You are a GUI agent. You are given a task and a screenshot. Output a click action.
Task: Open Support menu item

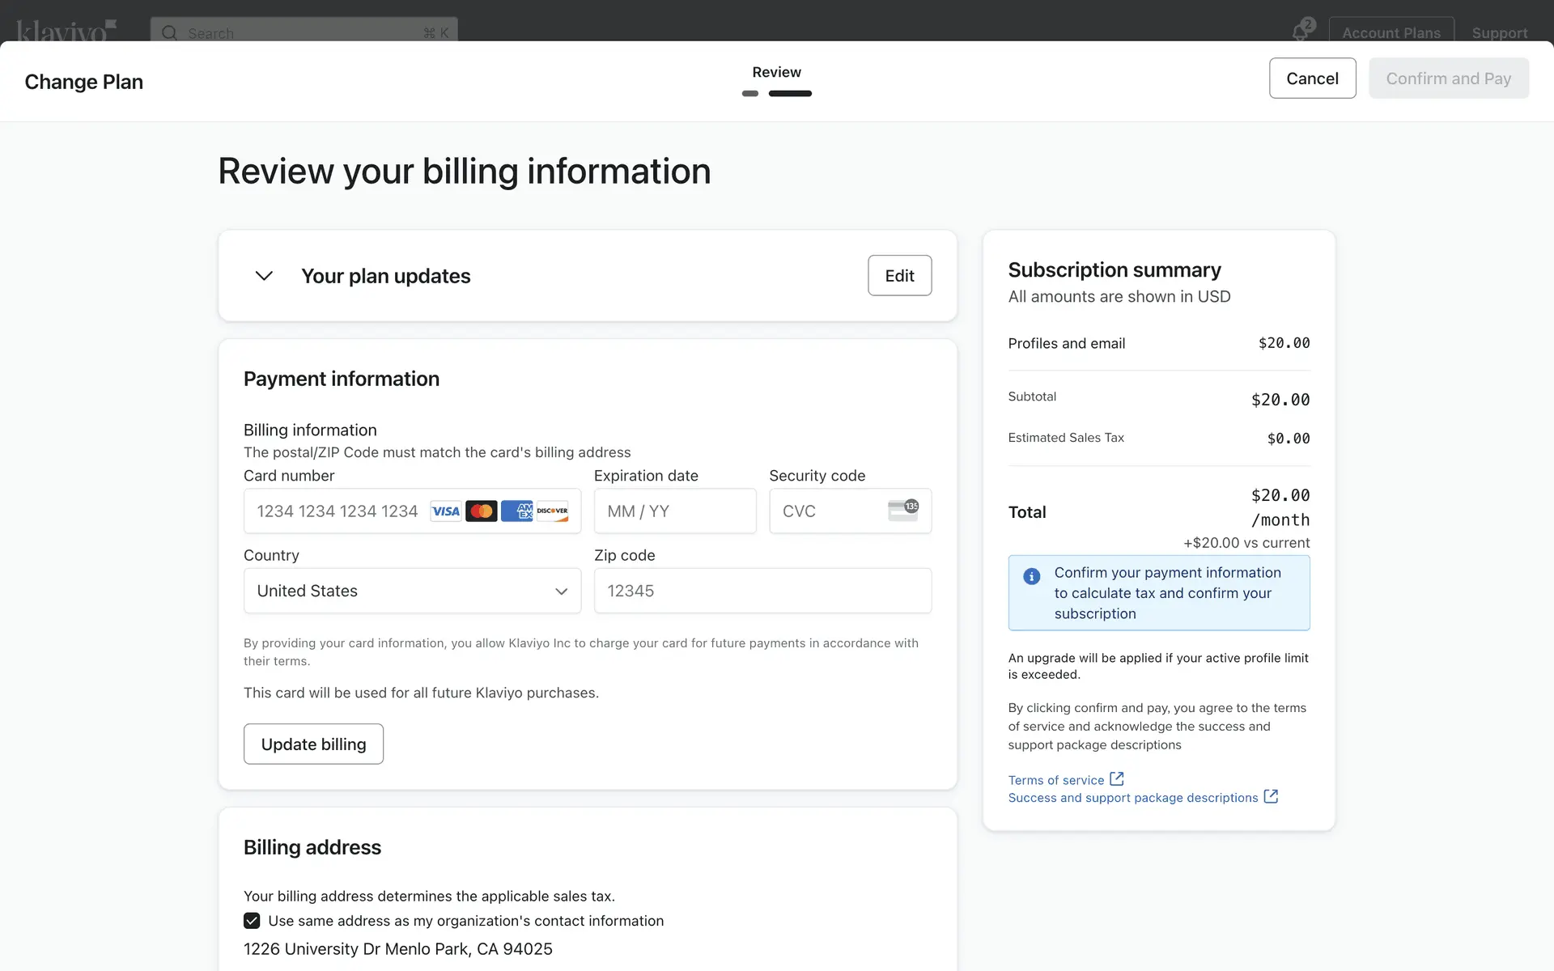click(x=1499, y=32)
